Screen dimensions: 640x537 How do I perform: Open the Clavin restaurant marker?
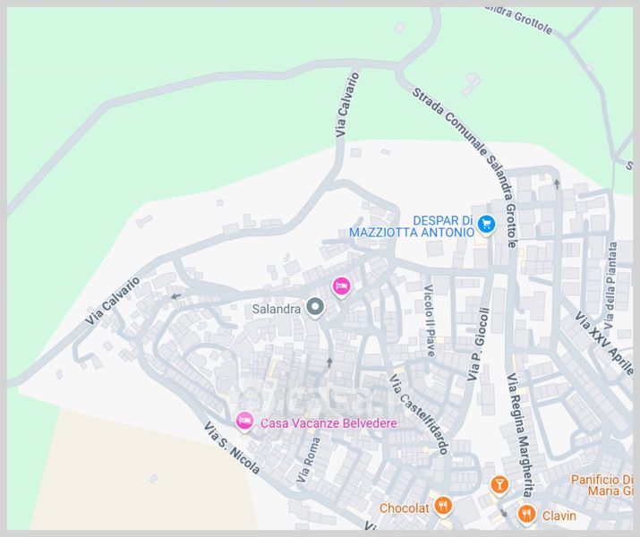point(526,514)
